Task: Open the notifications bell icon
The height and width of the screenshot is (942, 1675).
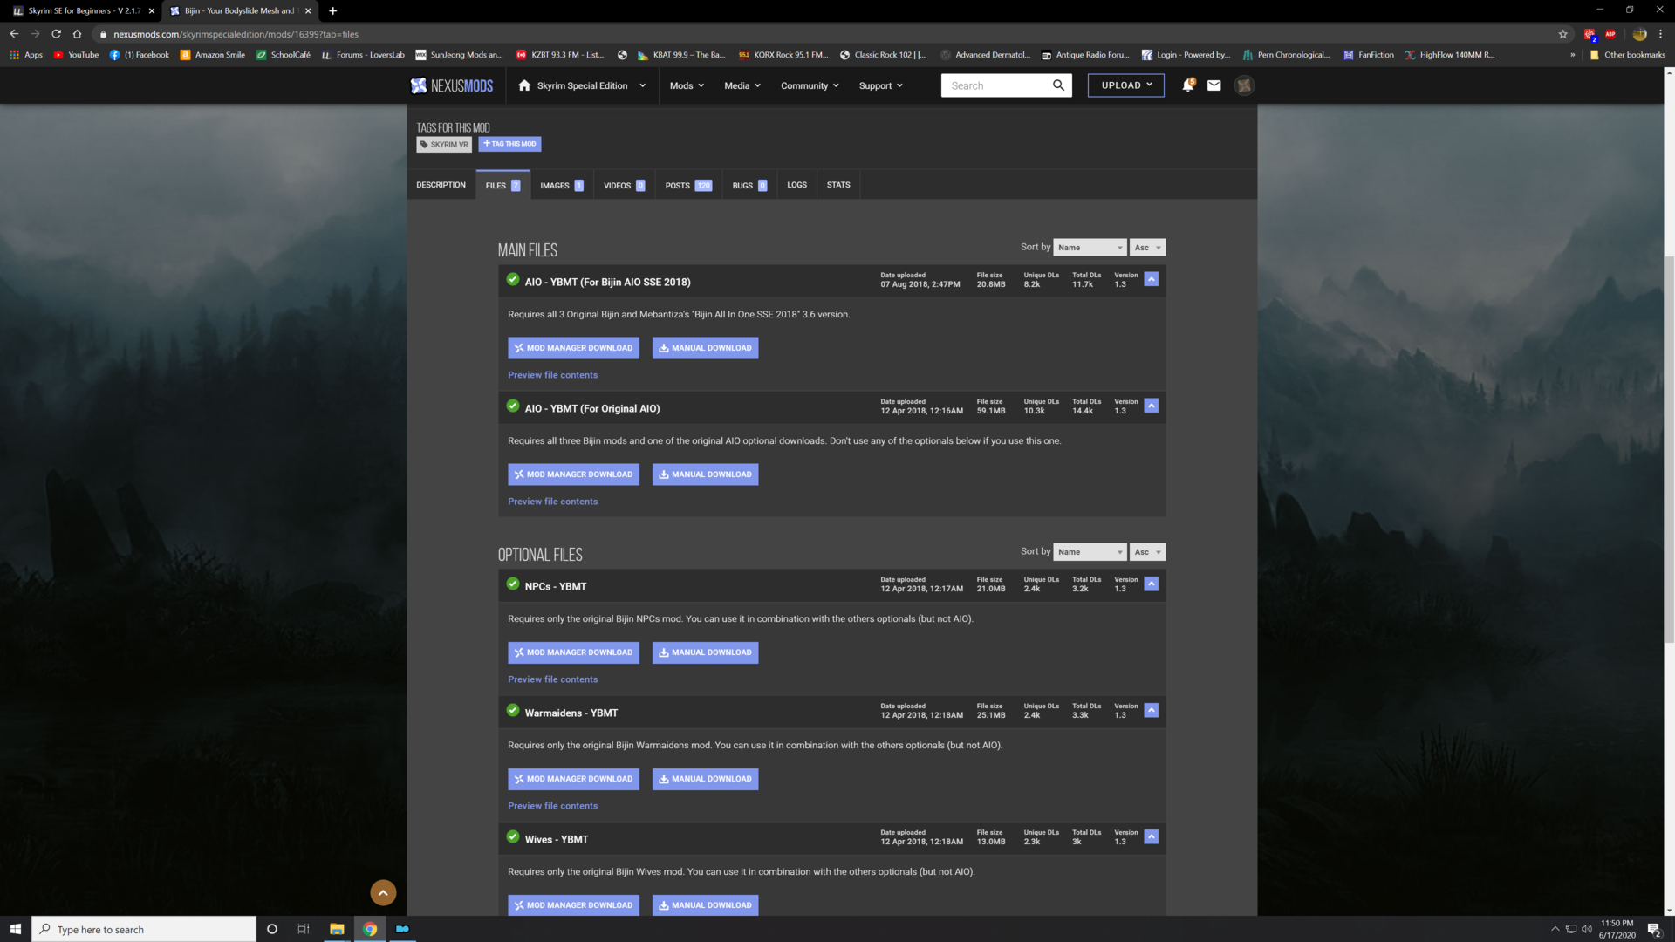Action: coord(1188,85)
